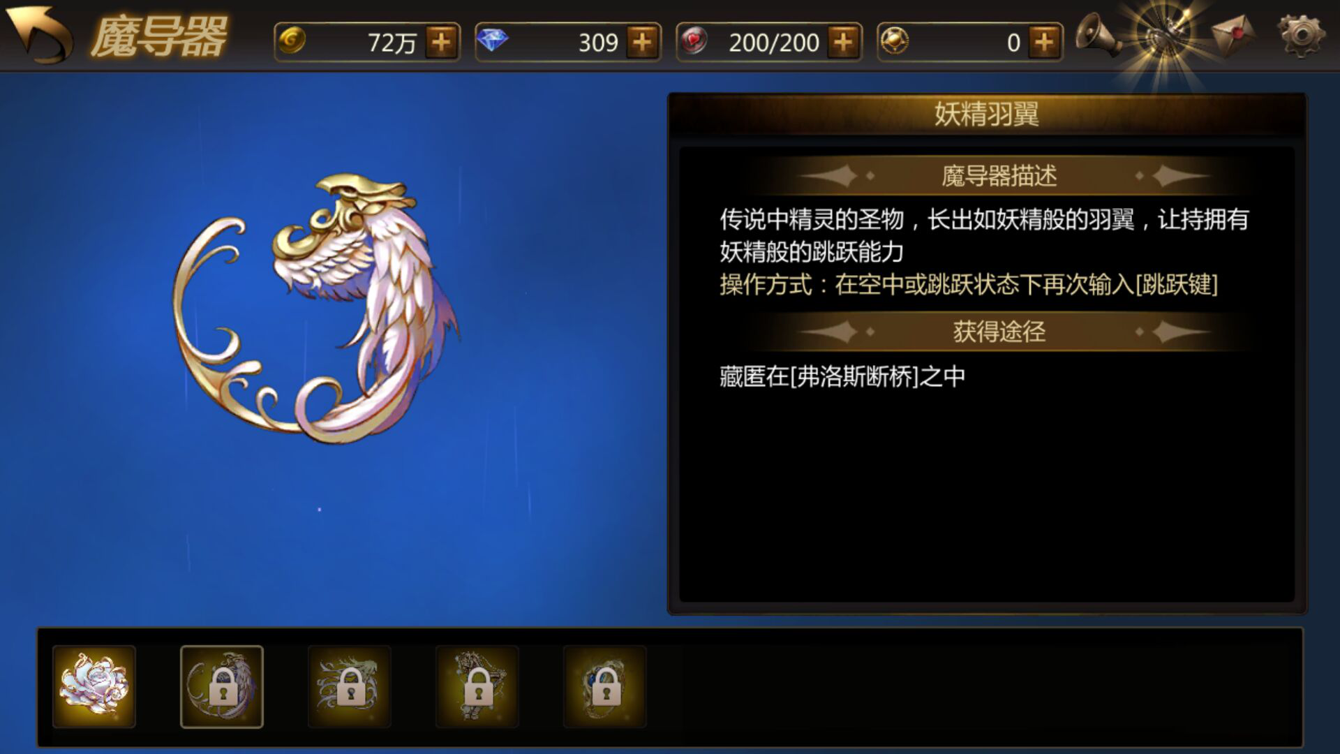Select the fourth locked artifact slot
Viewport: 1340px width, 754px height.
[477, 687]
